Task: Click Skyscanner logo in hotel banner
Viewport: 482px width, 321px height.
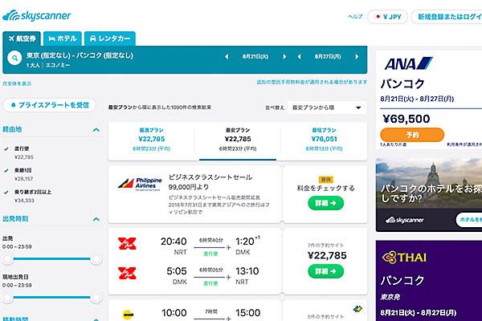Action: [405, 220]
